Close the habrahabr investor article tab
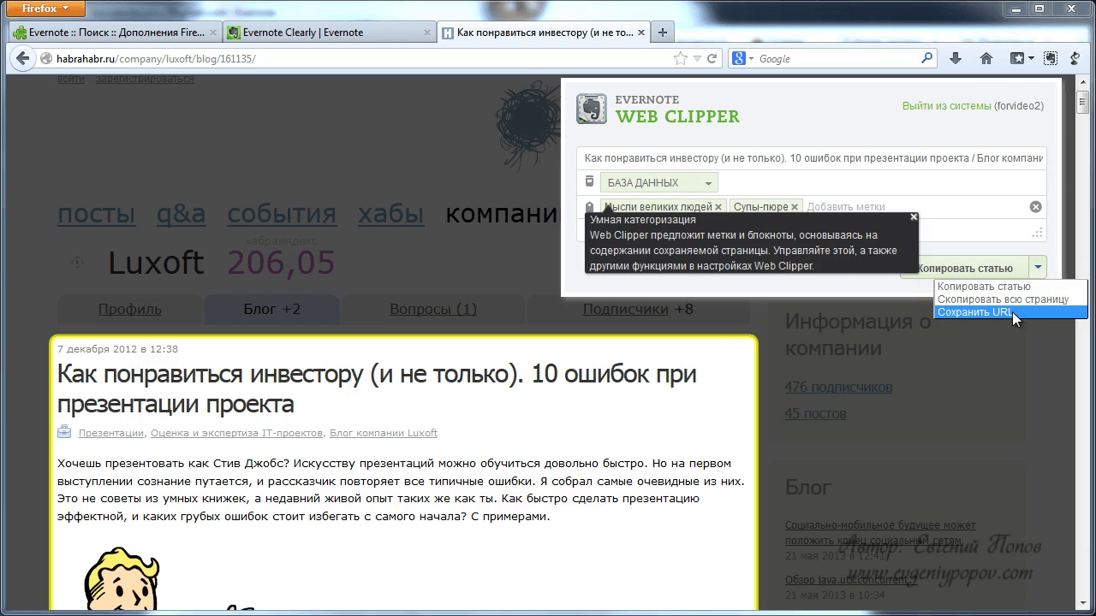 640,33
